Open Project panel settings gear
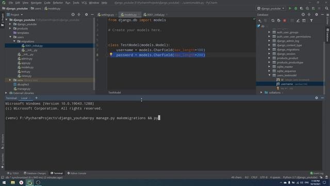 coord(86,14)
